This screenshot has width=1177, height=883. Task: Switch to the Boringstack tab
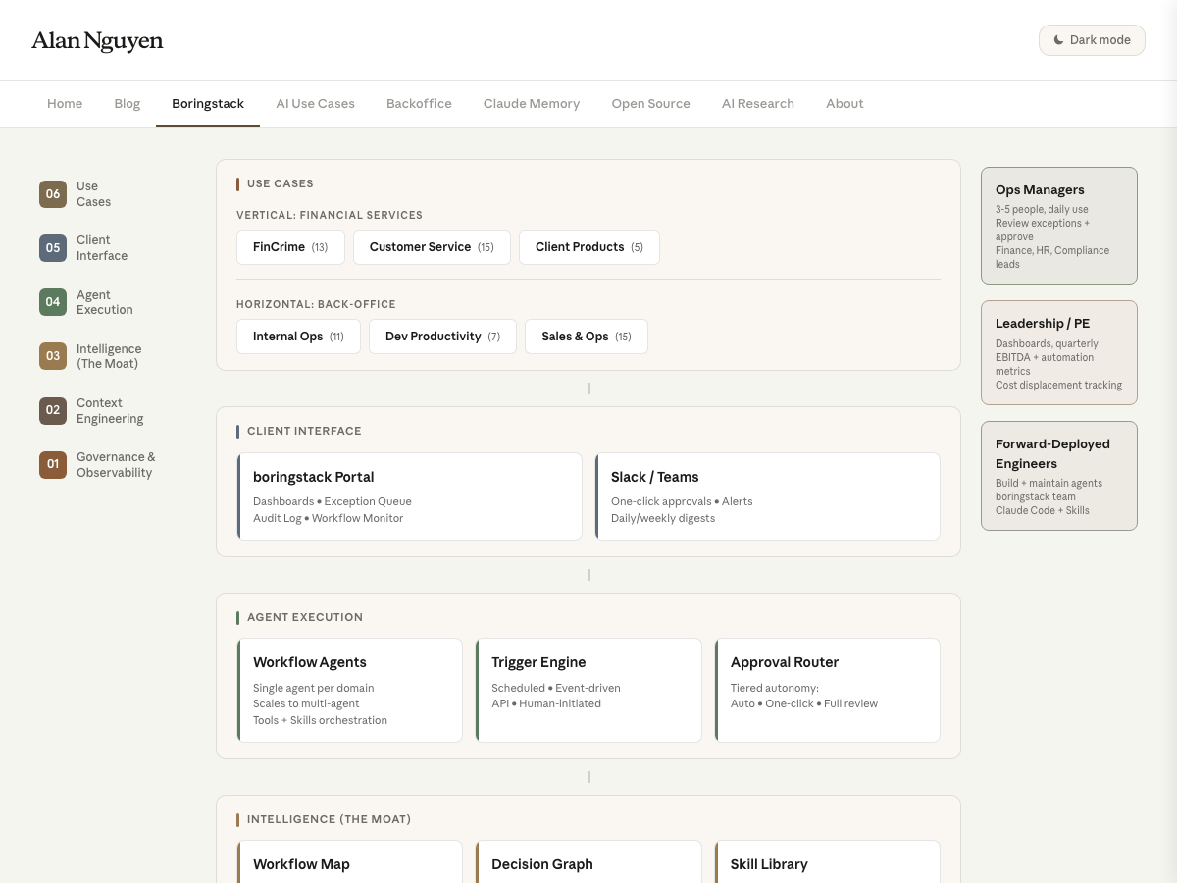[x=208, y=103]
